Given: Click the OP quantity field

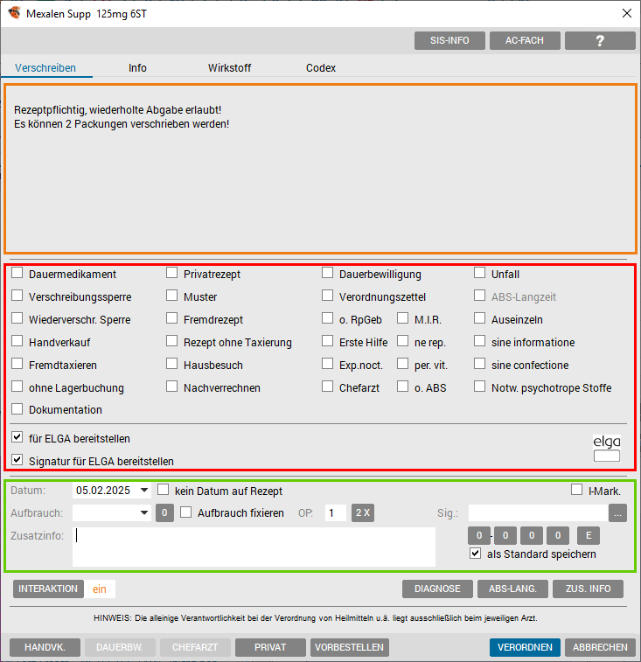Looking at the screenshot, I should [336, 513].
